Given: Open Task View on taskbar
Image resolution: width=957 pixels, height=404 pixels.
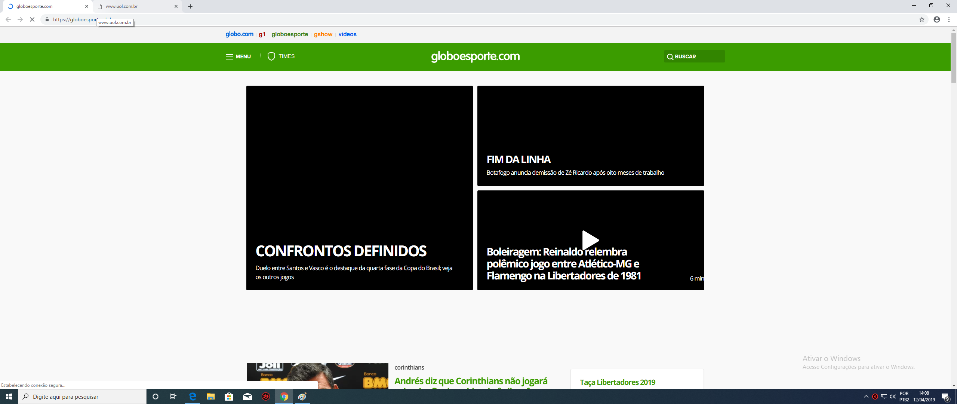Looking at the screenshot, I should [x=173, y=397].
